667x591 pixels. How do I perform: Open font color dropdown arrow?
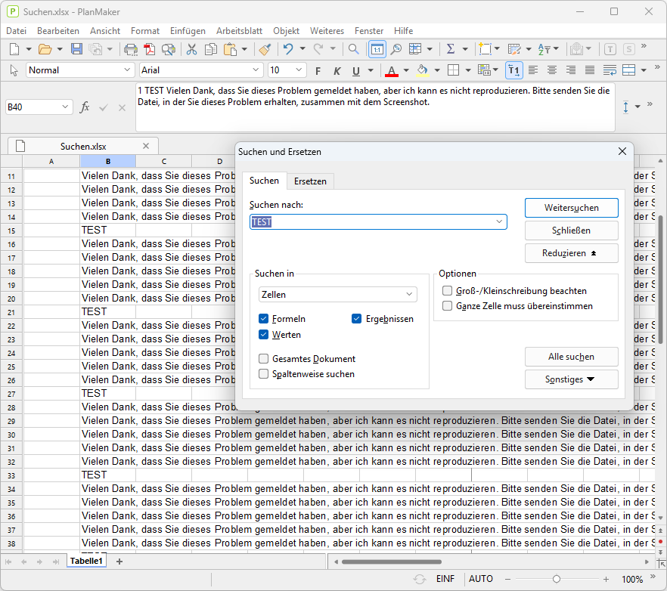pos(406,70)
